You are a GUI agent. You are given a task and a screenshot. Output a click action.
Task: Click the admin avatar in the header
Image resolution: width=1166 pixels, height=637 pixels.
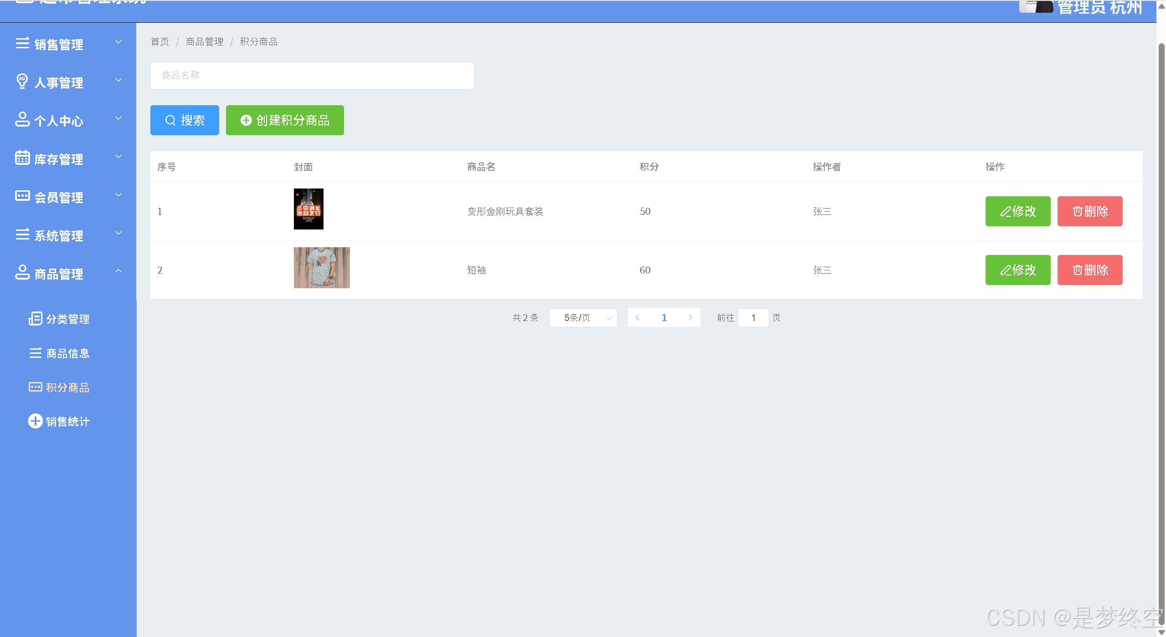pyautogui.click(x=1036, y=6)
